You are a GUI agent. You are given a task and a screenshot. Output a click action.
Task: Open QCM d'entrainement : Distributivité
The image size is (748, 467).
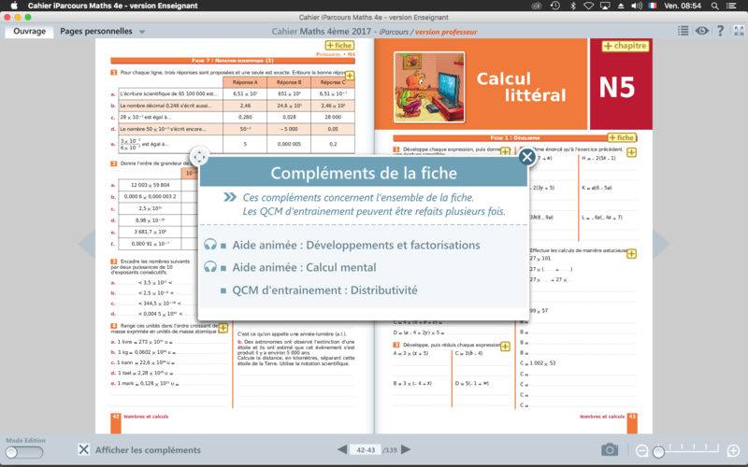pyautogui.click(x=324, y=290)
